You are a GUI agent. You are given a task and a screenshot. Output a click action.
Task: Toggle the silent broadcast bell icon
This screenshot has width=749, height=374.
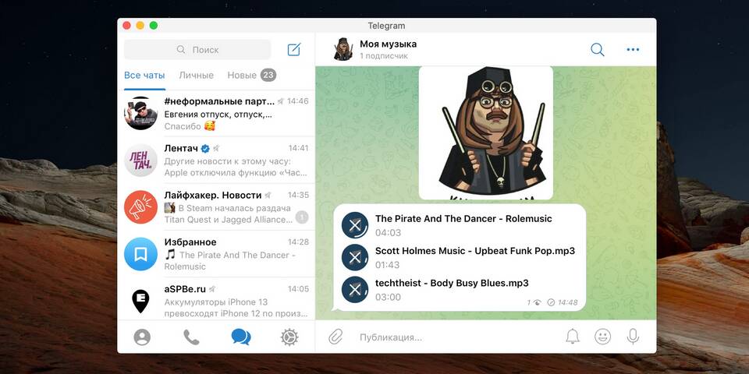[572, 337]
